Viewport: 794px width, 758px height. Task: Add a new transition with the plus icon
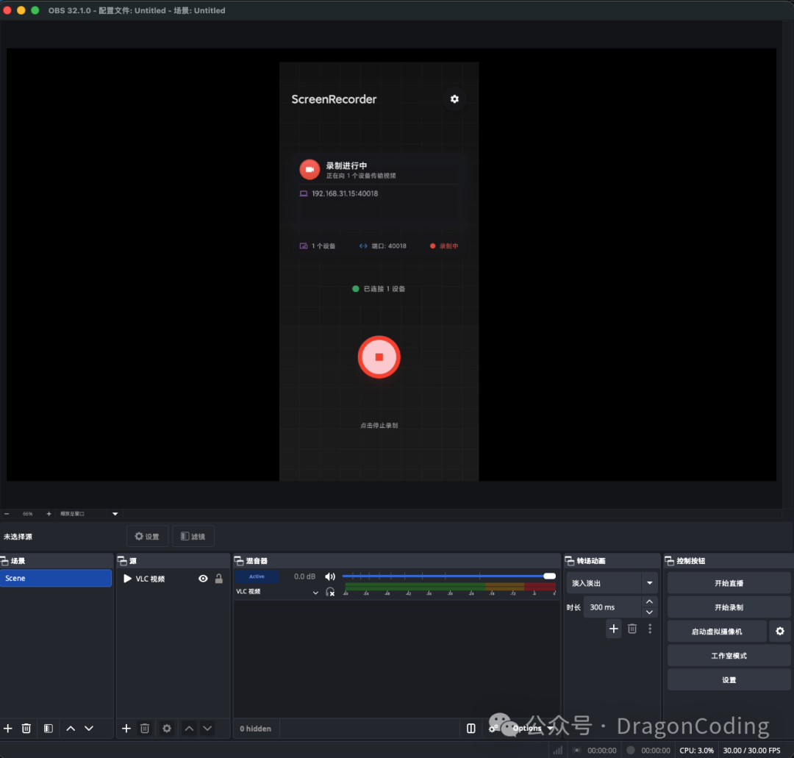point(614,629)
